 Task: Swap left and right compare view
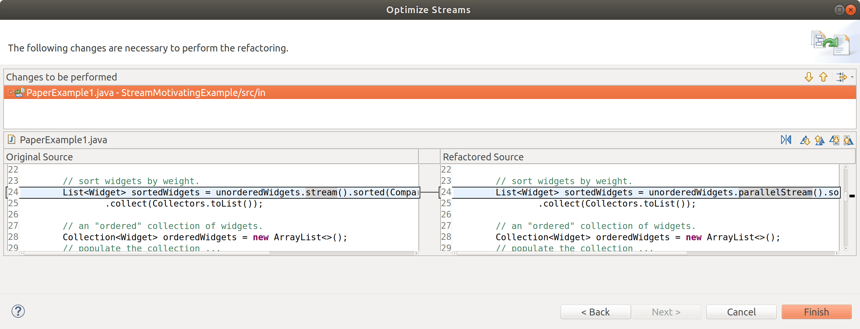(786, 140)
